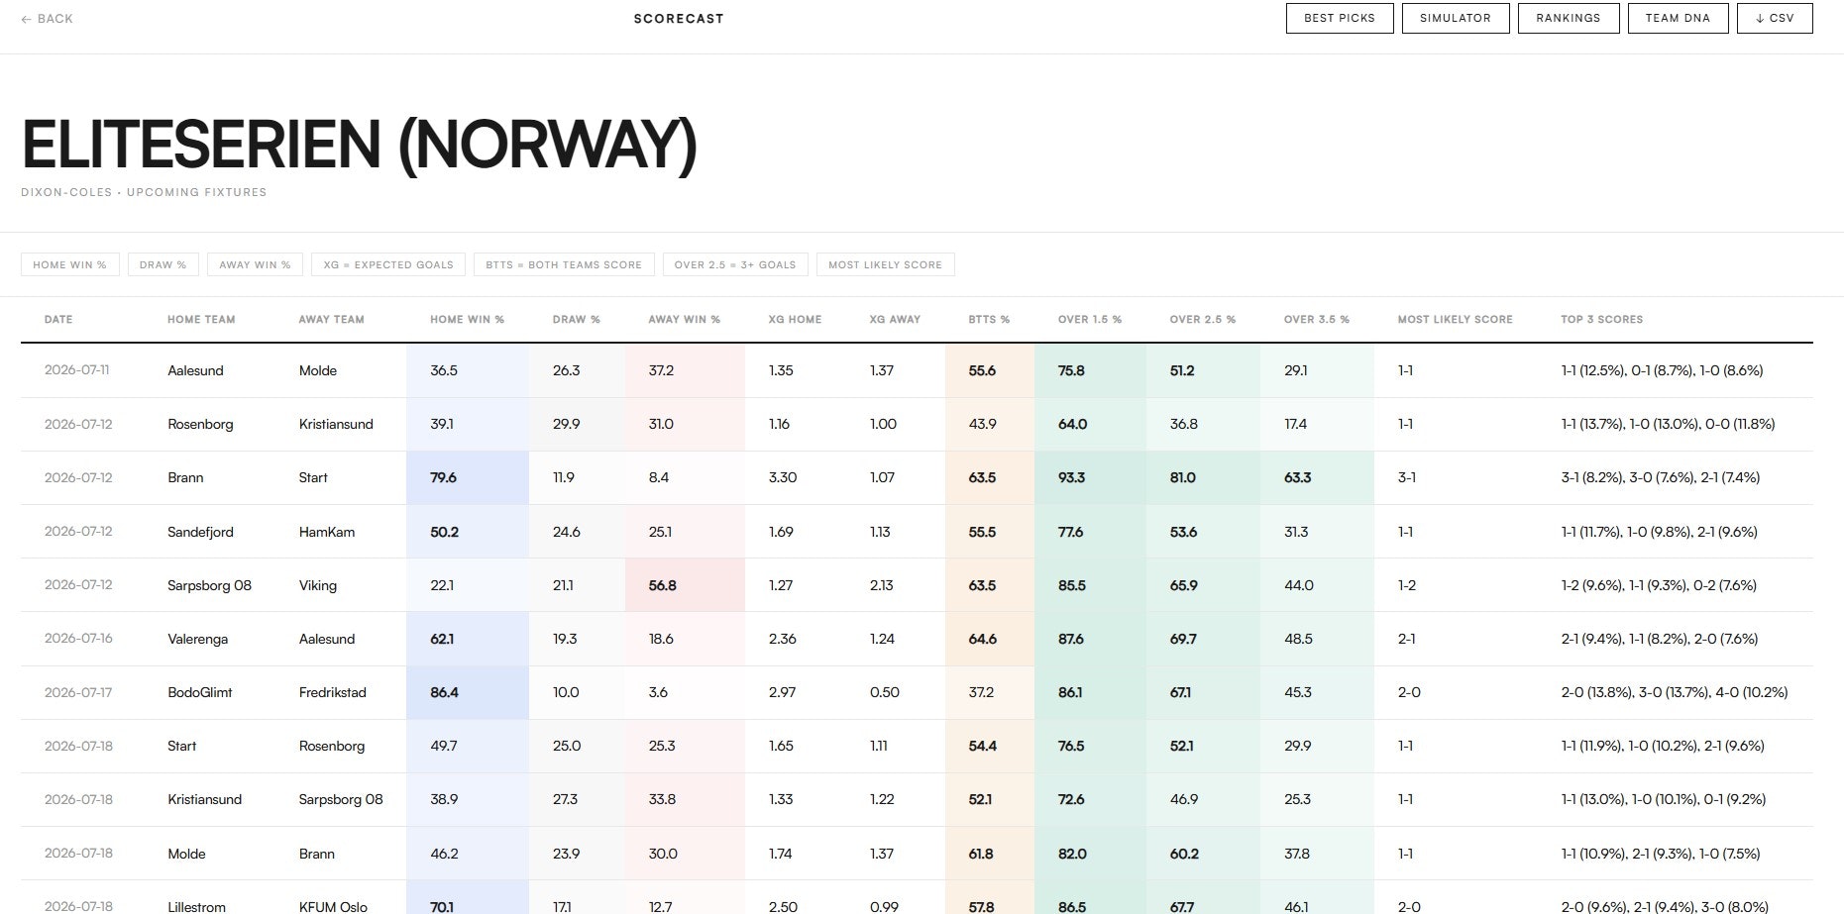This screenshot has width=1844, height=914.
Task: Open the Simulator page
Action: [x=1456, y=18]
